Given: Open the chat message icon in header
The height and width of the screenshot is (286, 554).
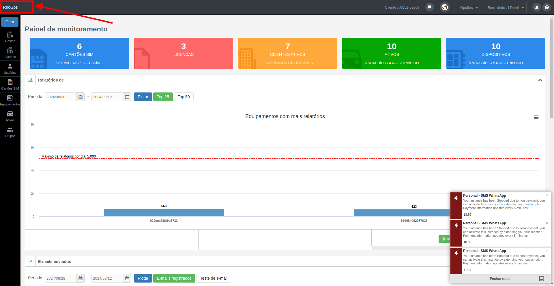Looking at the screenshot, I should point(430,7).
